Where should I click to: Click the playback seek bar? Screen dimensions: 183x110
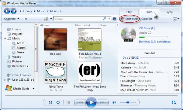click(x=91, y=96)
